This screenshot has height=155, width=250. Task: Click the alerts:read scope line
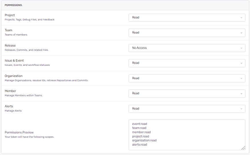(139, 144)
